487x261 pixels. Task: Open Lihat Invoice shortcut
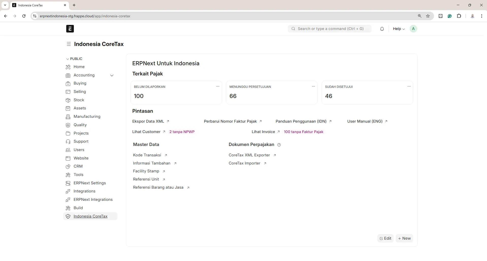[x=266, y=132]
